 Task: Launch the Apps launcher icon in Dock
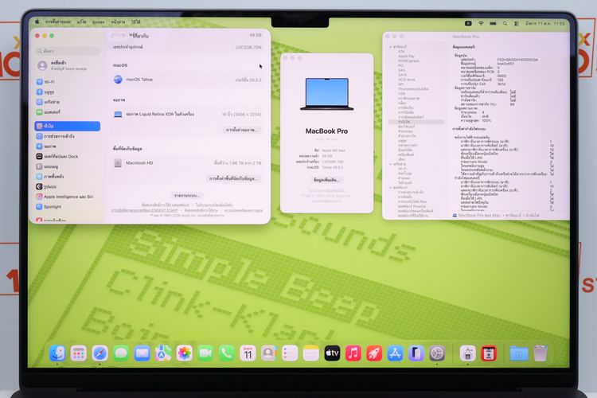tap(79, 353)
